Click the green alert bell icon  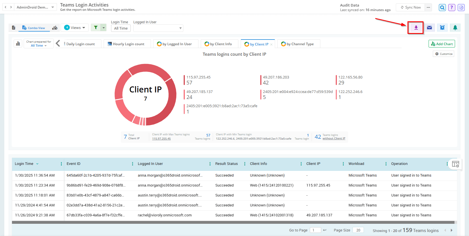coord(455,28)
